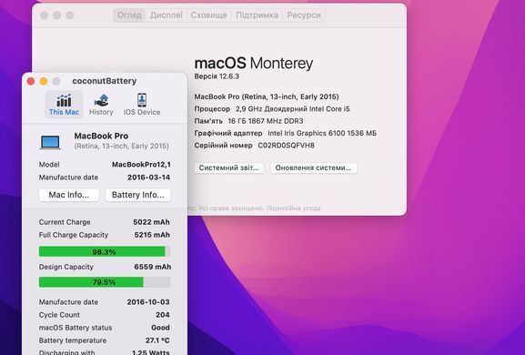Click the Процесор 2,9 GHz line
Viewport: 525px width, 355px height.
(x=272, y=109)
